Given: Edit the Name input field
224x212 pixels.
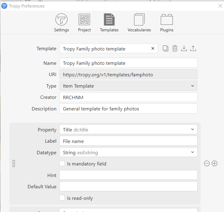Looking at the screenshot, I should pos(128,63).
